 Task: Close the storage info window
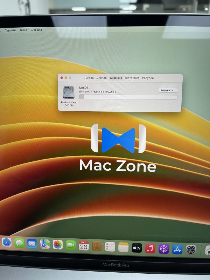pos(62,78)
